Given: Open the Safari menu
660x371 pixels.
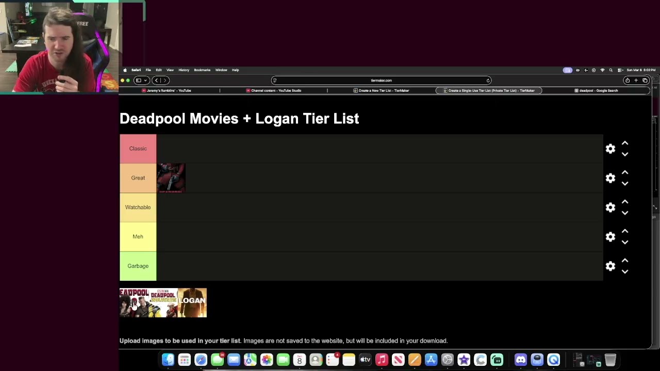Looking at the screenshot, I should (x=136, y=70).
